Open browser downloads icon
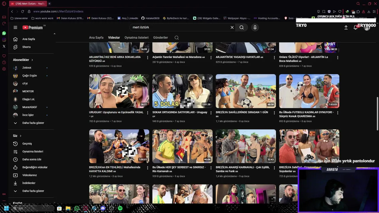Screen dimensions: 379x213 coord(369,12)
